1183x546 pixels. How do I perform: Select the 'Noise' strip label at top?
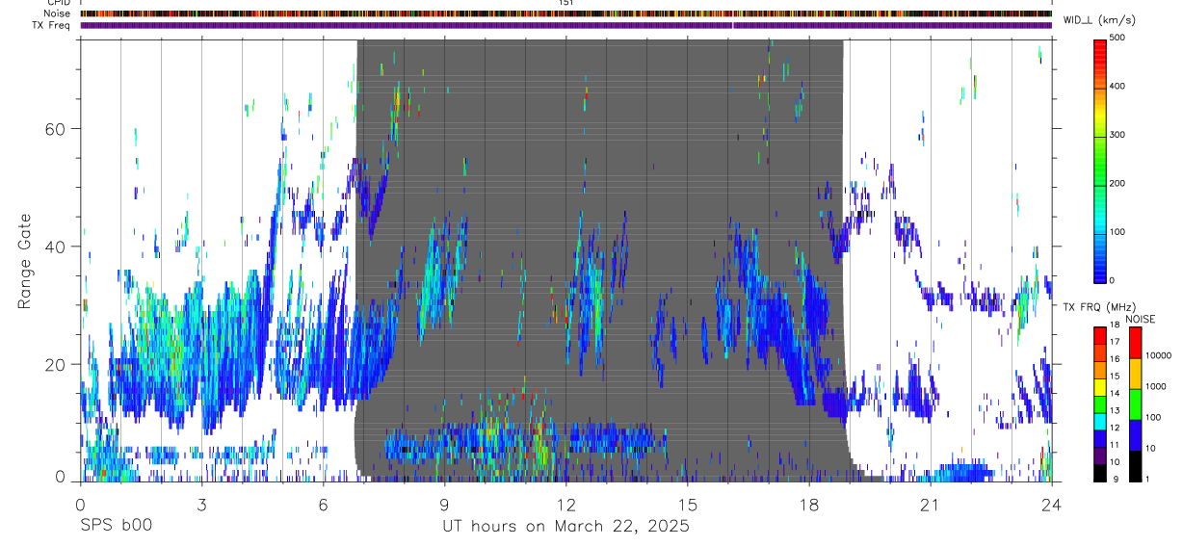(x=56, y=13)
